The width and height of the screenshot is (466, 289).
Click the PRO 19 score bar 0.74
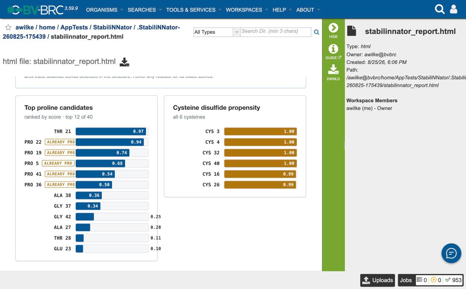[x=103, y=153]
